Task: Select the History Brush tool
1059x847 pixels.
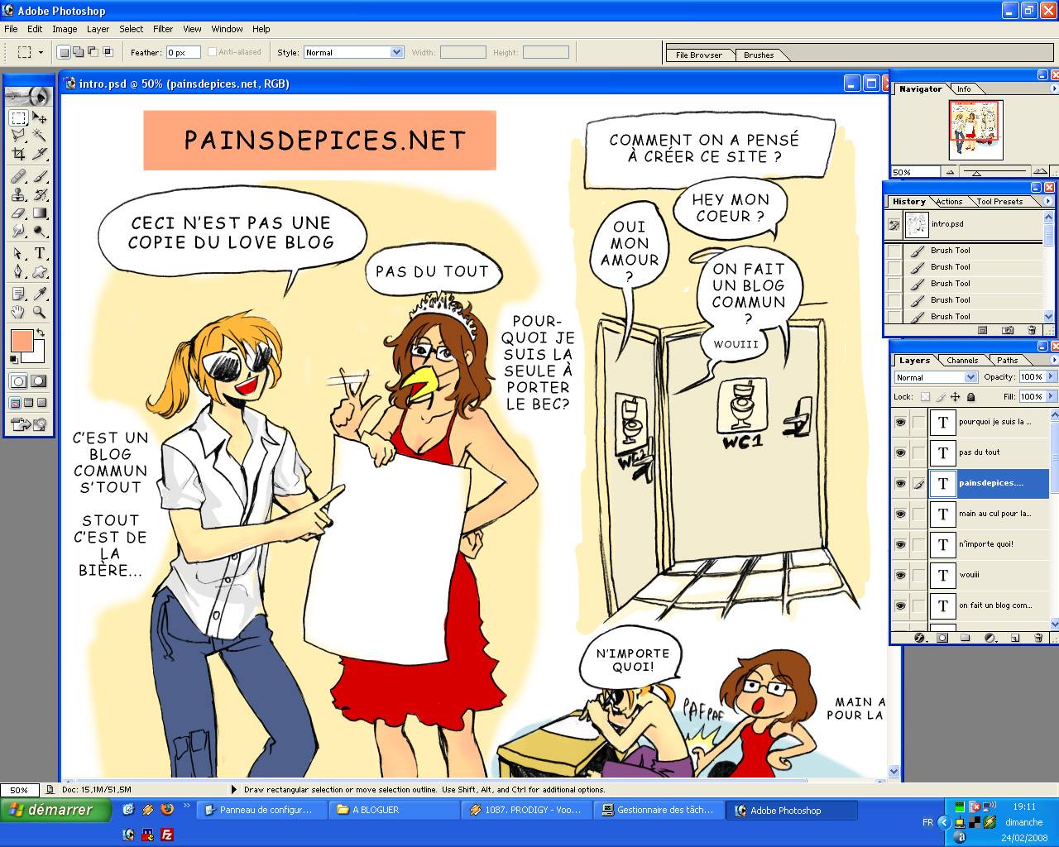Action: pos(40,195)
